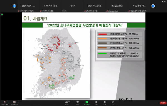This screenshot has width=167, height=106.
Task: Open the View button at top right
Action: tap(164, 2)
